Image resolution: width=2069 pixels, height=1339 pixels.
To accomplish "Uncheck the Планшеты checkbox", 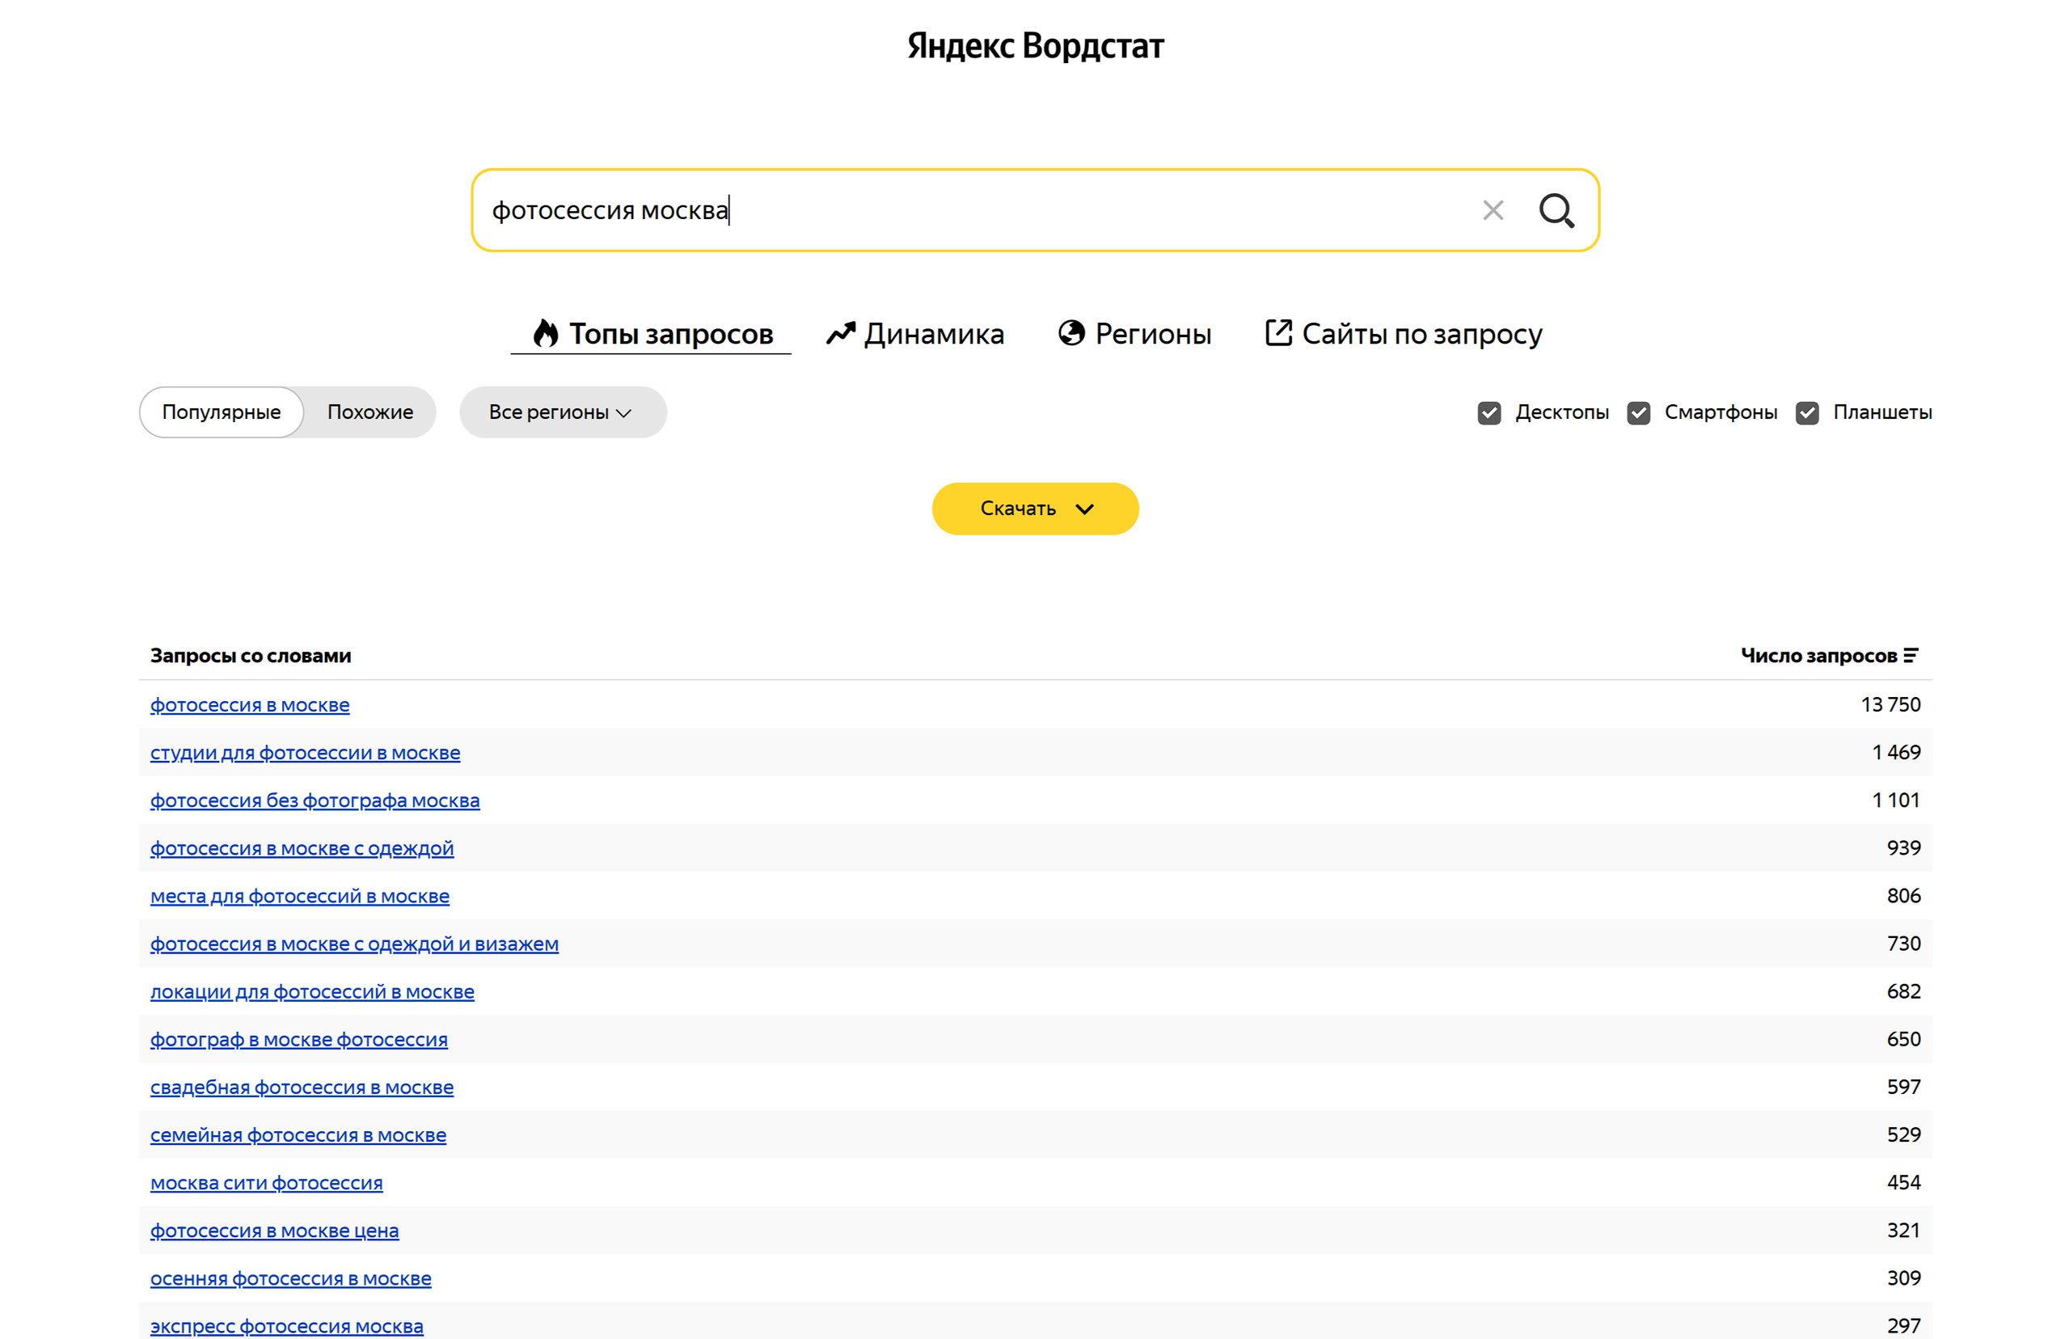I will click(1807, 413).
